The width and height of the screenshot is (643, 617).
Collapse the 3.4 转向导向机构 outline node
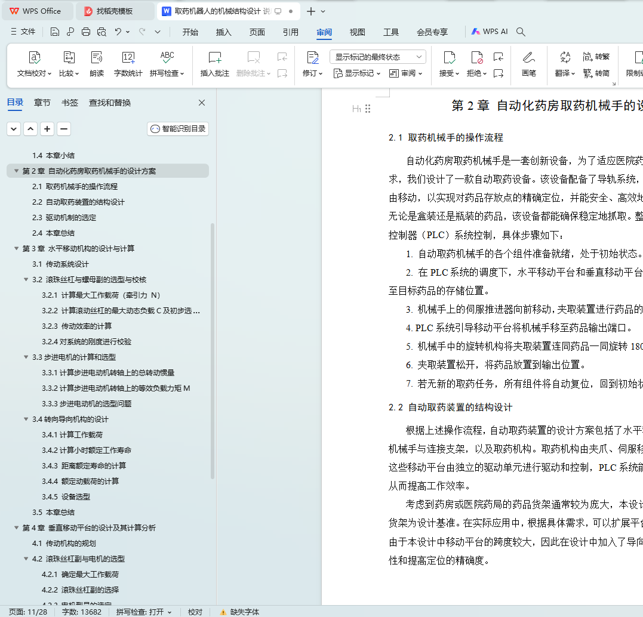tap(26, 419)
